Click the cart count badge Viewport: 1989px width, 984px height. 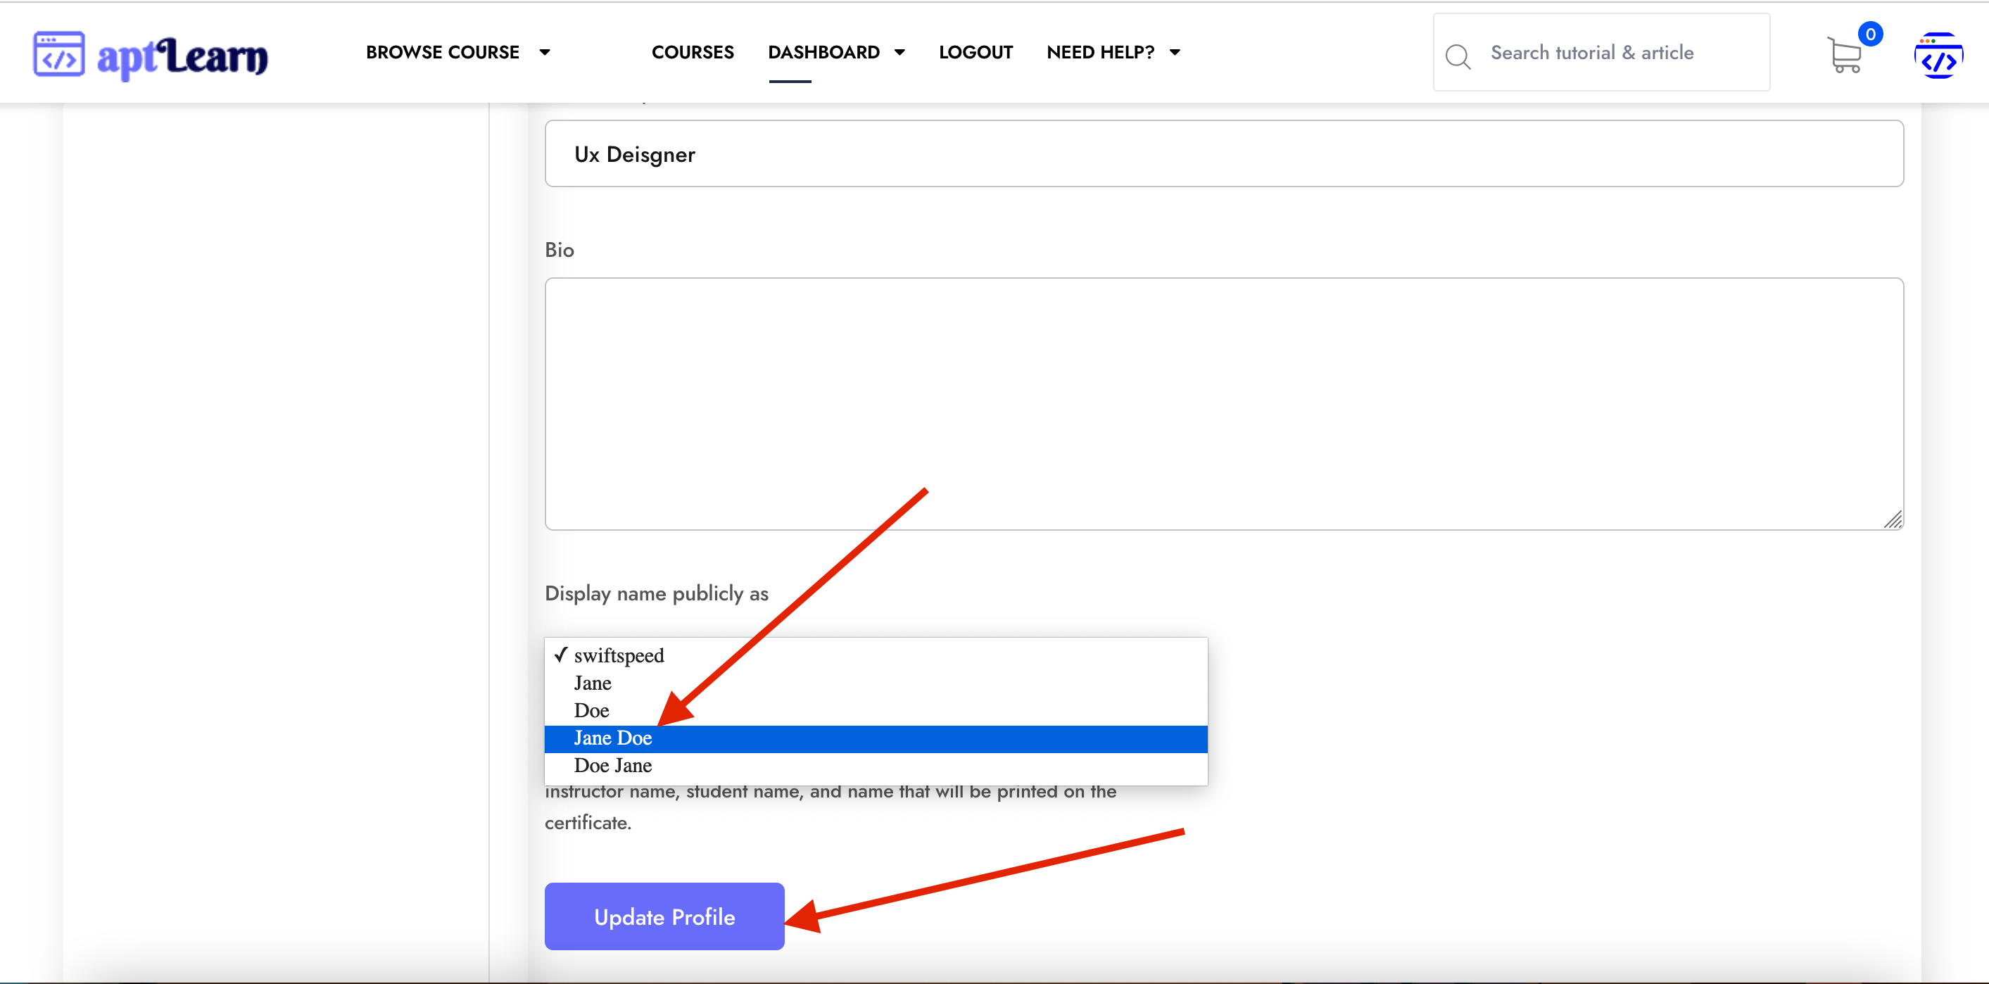(1869, 34)
